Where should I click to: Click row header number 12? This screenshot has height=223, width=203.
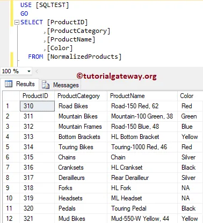(11, 219)
